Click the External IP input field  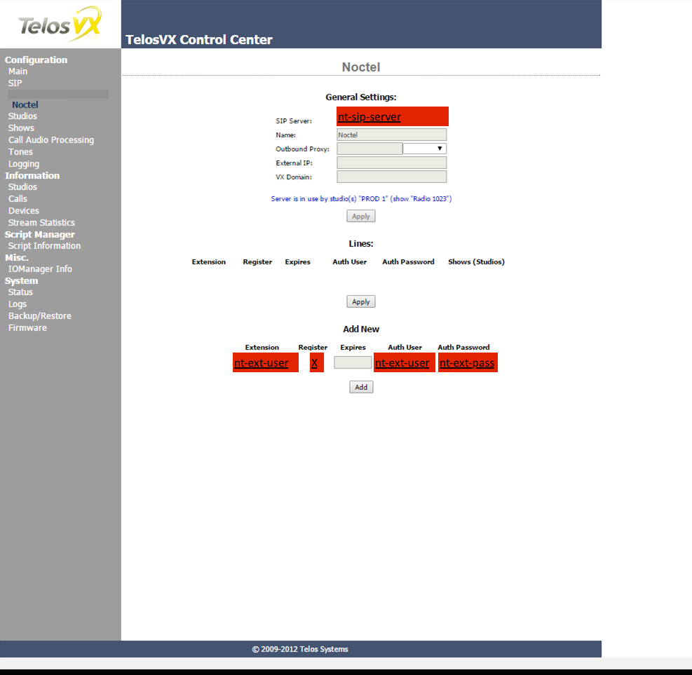[391, 163]
